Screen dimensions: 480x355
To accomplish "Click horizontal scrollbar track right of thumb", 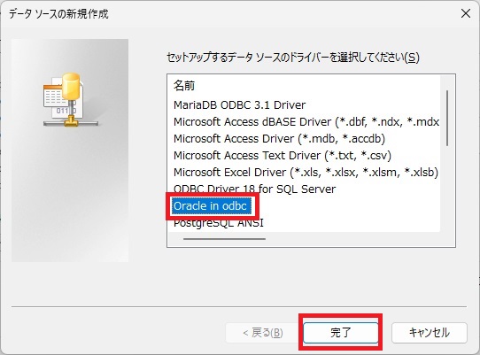I will click(x=352, y=239).
